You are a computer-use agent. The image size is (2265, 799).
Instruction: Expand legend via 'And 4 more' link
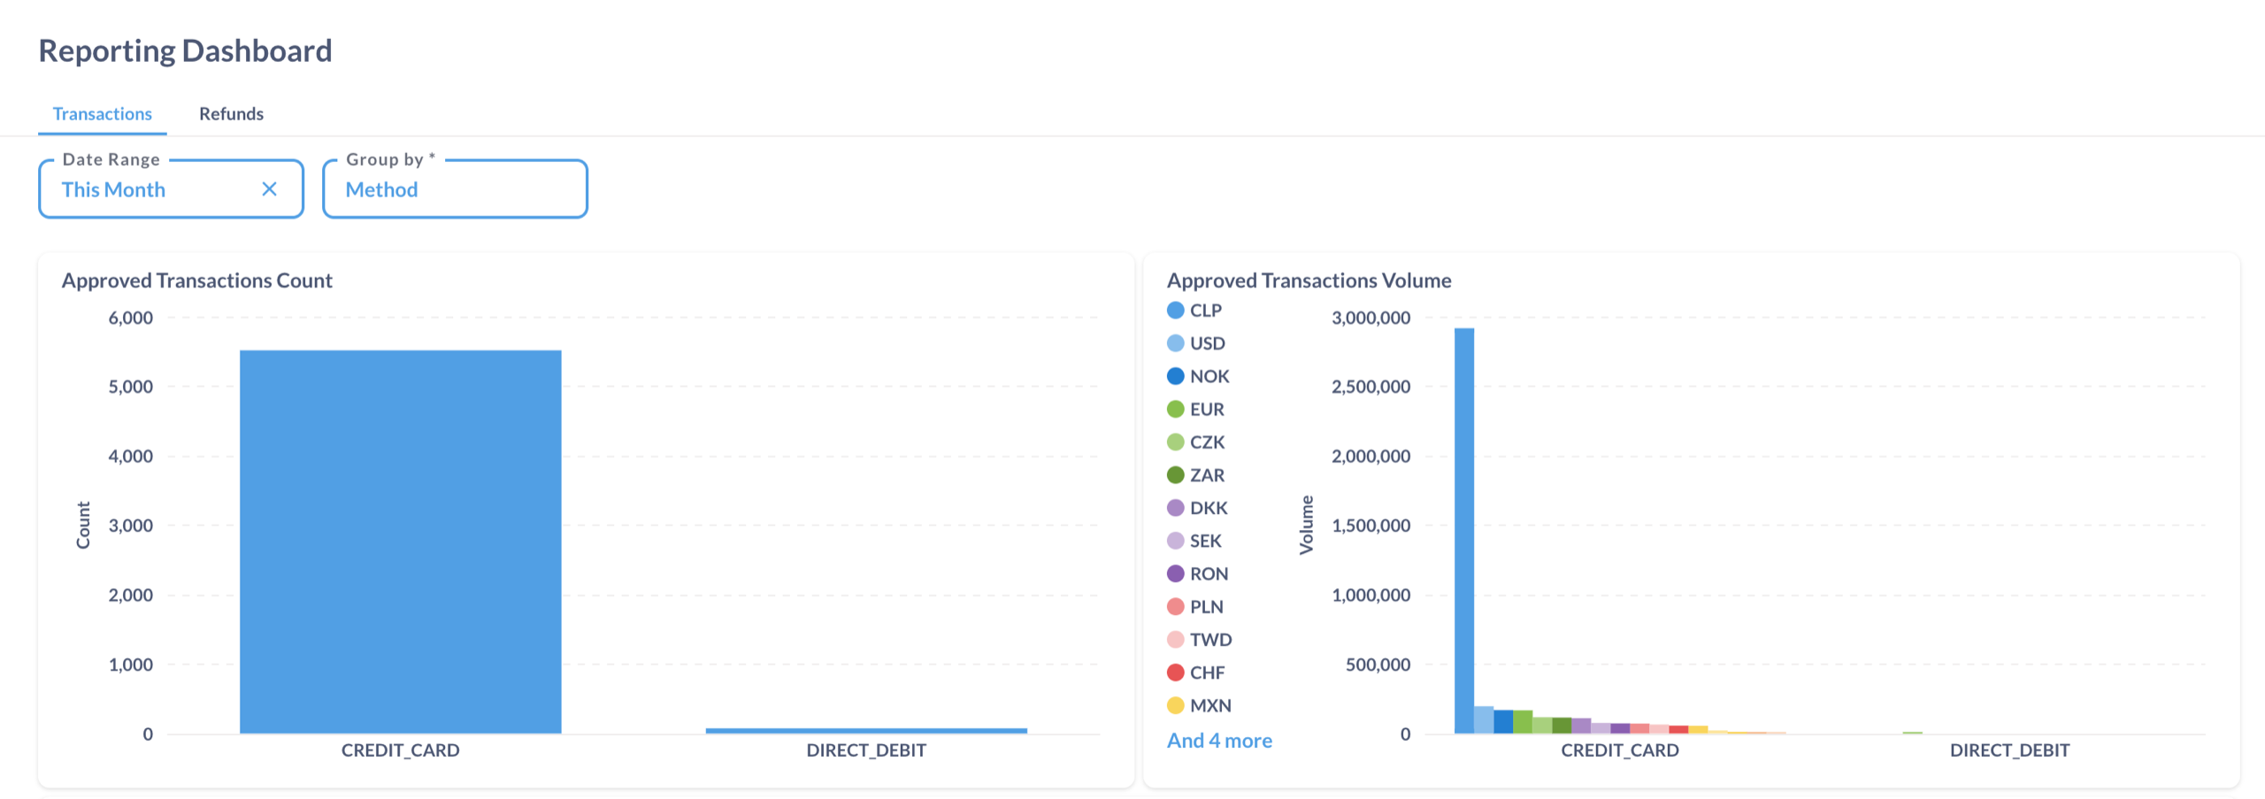(x=1218, y=741)
